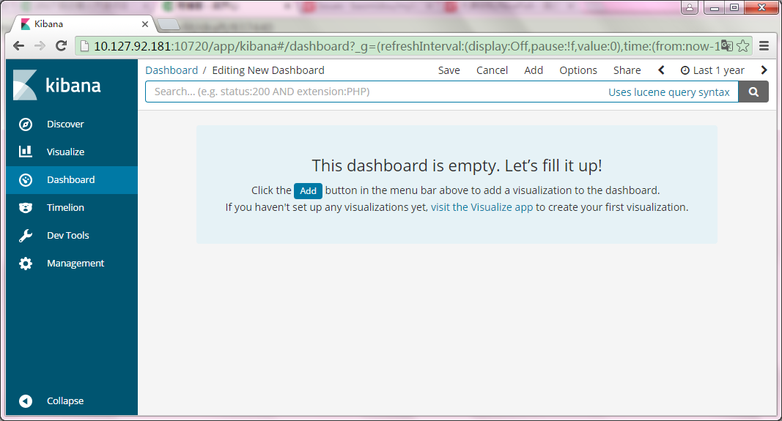782x421 pixels.
Task: Open Dev Tools section
Action: tap(68, 236)
